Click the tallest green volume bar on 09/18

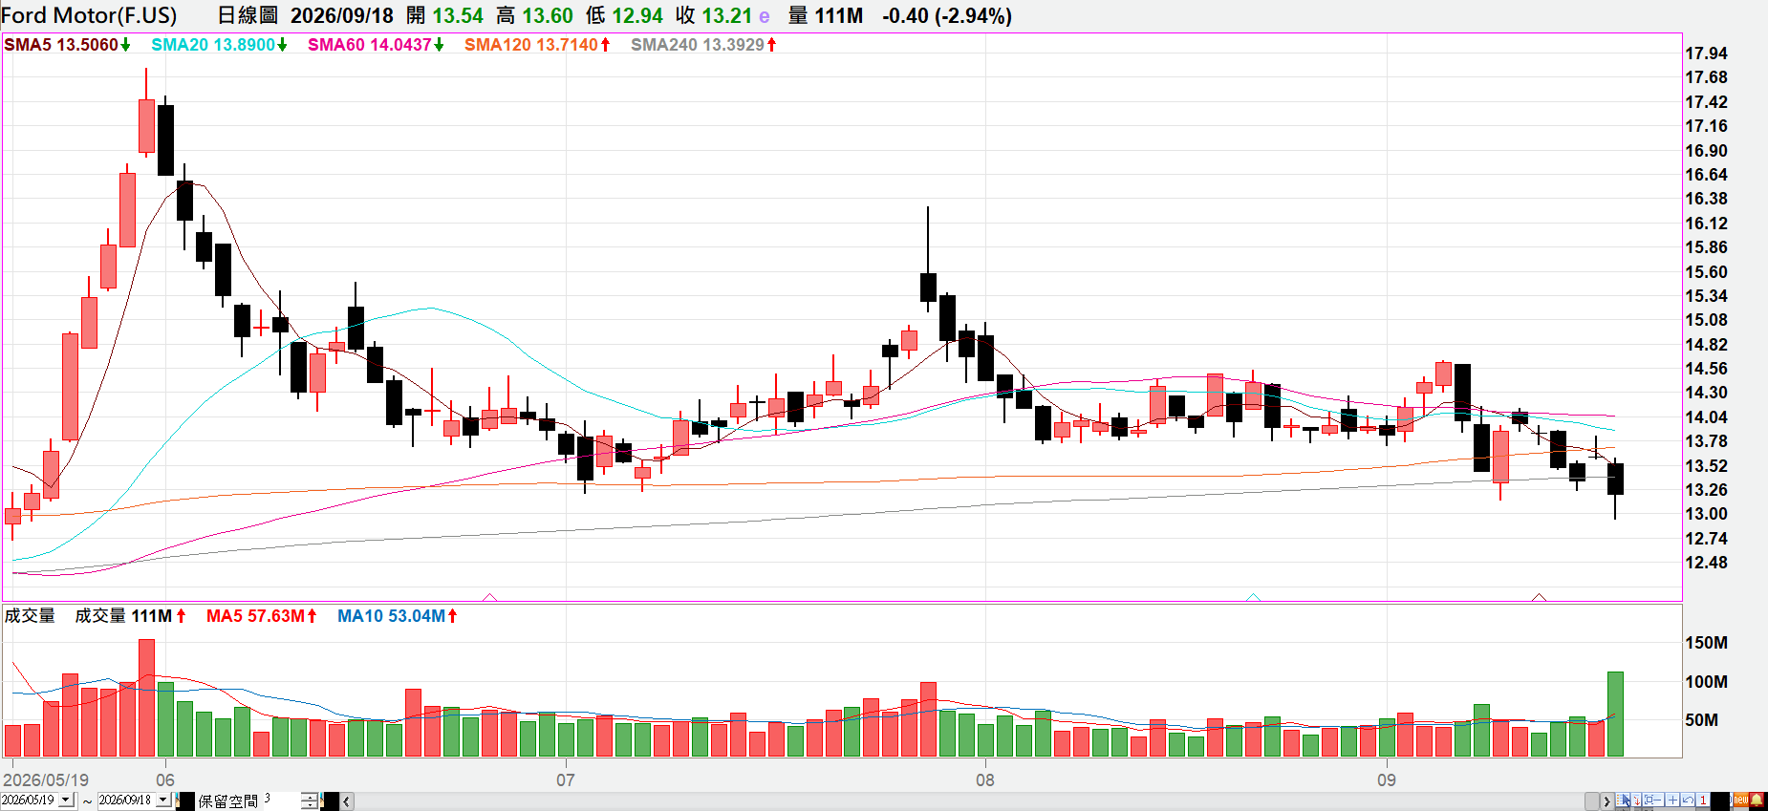tap(1615, 715)
